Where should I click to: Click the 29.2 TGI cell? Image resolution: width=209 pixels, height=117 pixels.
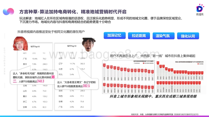(82, 107)
